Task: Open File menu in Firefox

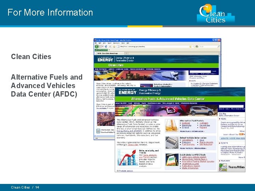Action: [96, 43]
